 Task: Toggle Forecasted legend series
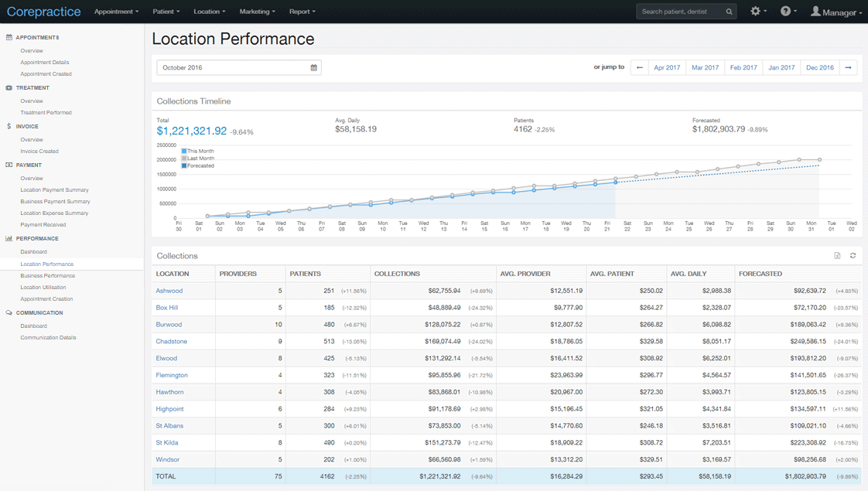[197, 165]
